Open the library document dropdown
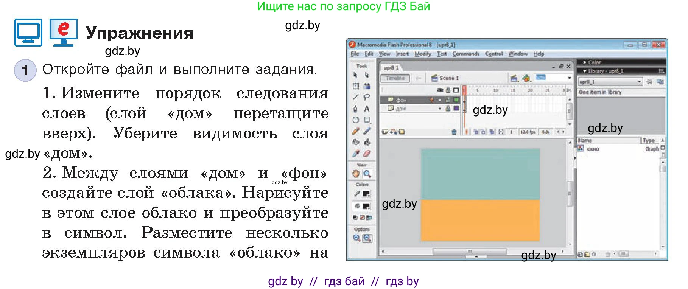Image resolution: width=688 pixels, height=289 pixels. pyautogui.click(x=639, y=82)
